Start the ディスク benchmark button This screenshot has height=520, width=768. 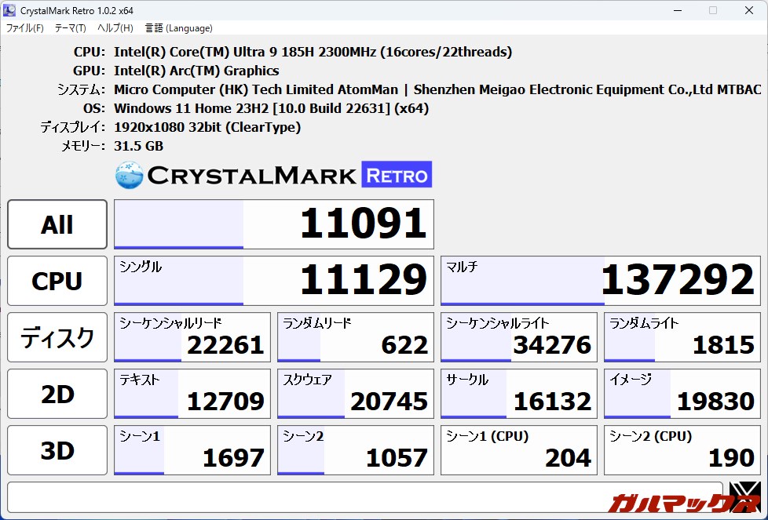[x=57, y=337]
